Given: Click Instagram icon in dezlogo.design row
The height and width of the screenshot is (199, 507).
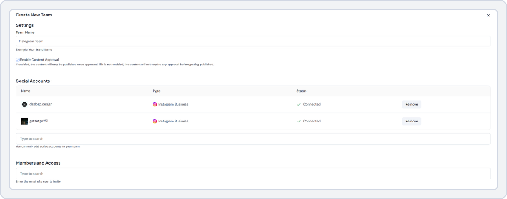Looking at the screenshot, I should [155, 105].
